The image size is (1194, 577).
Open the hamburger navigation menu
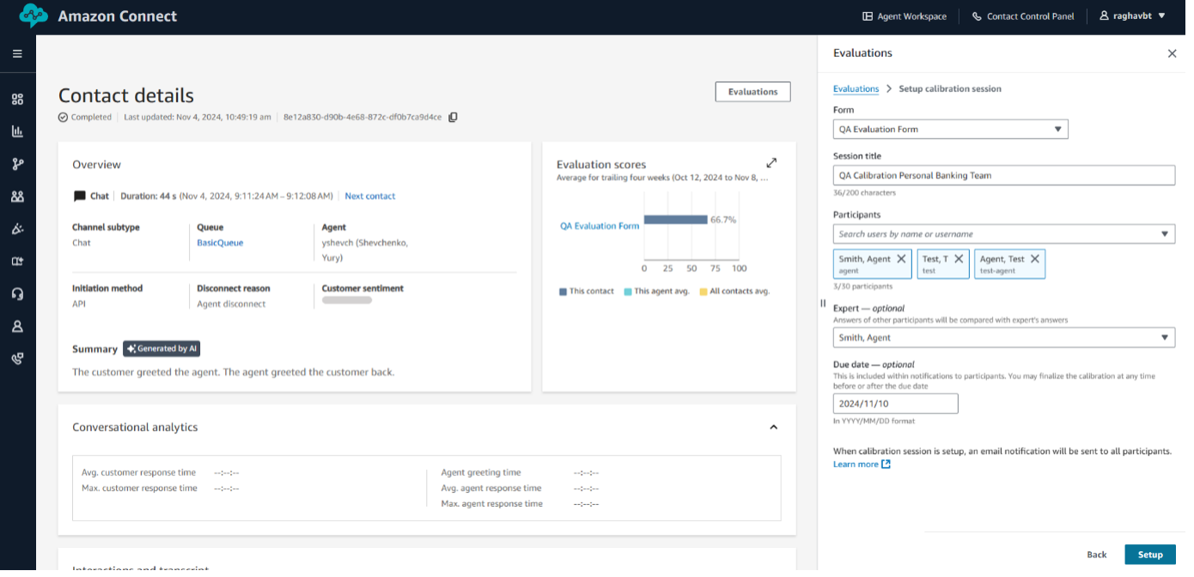point(17,54)
